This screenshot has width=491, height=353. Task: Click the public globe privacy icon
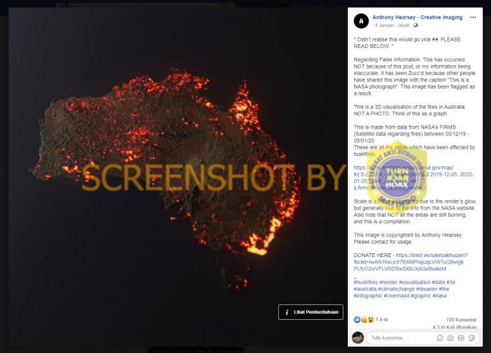coord(416,26)
